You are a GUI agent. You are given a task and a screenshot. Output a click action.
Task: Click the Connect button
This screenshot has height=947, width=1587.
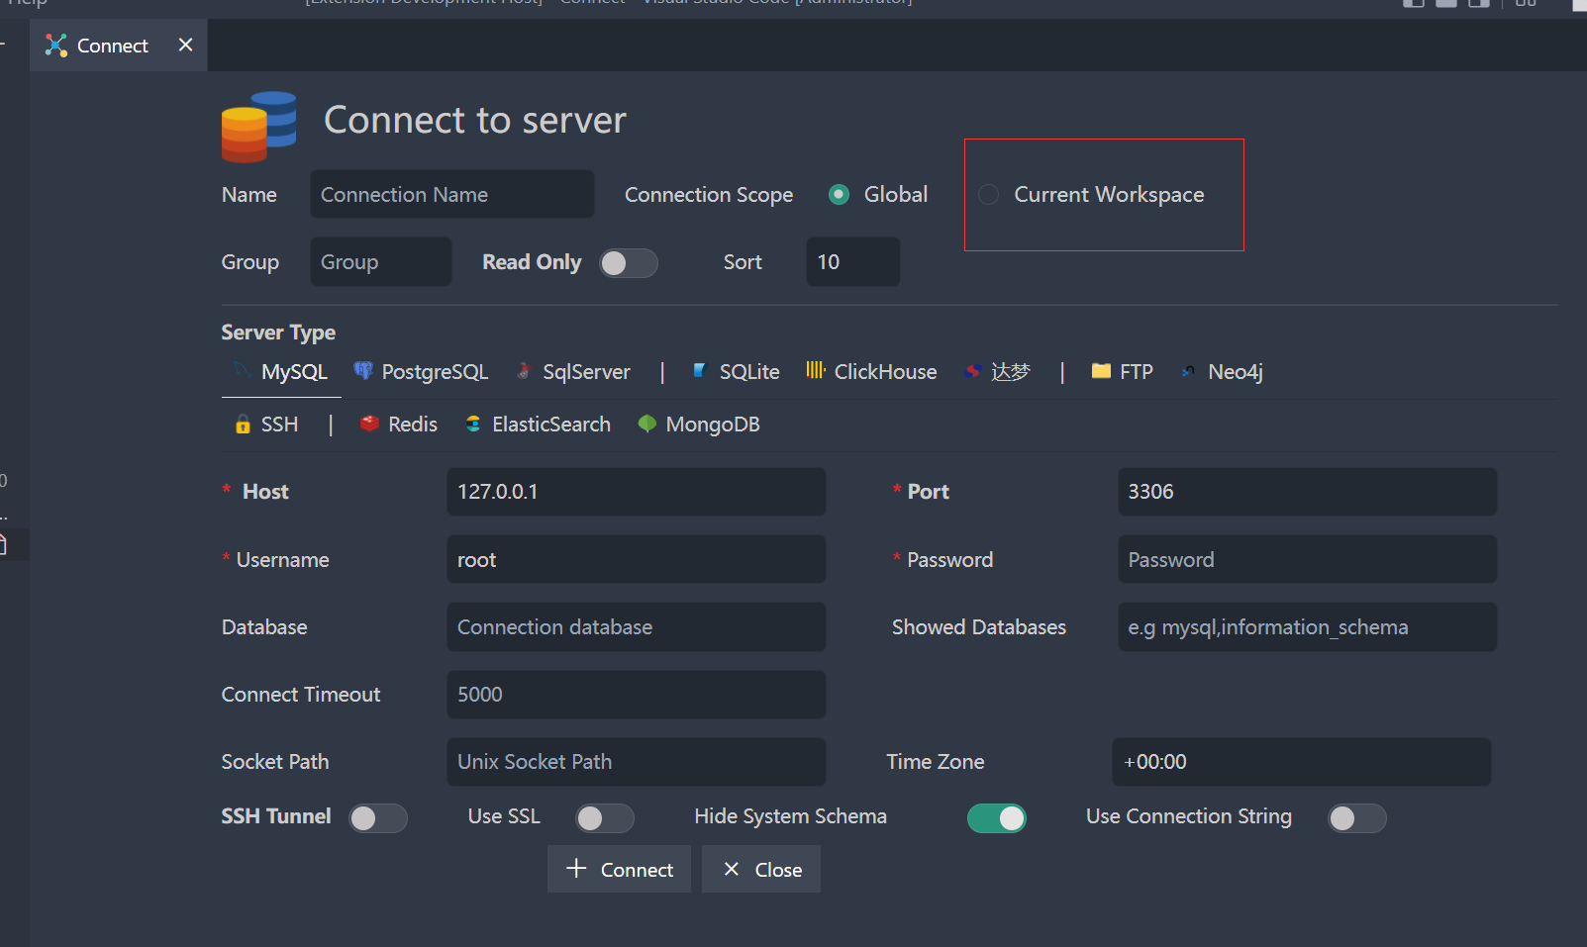pos(619,869)
